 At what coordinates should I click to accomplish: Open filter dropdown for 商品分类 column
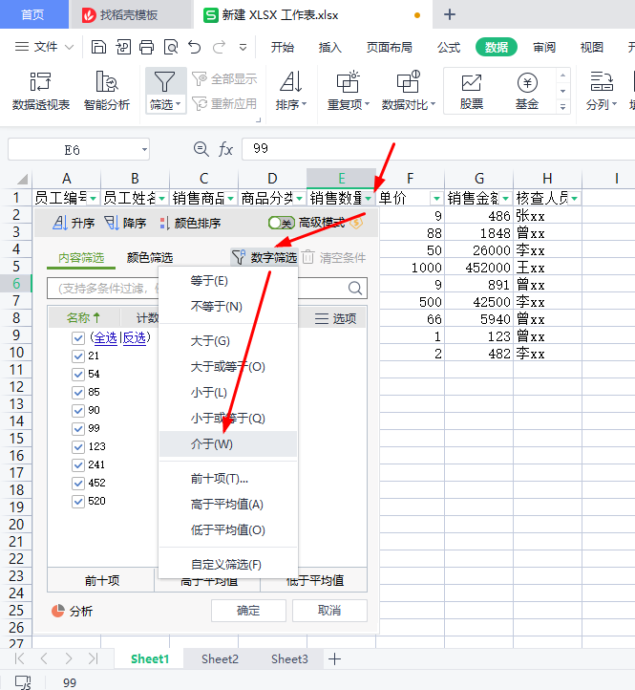click(x=300, y=199)
